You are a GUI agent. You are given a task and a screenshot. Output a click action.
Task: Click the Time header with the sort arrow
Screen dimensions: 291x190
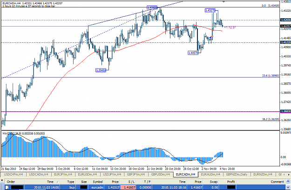42,182
